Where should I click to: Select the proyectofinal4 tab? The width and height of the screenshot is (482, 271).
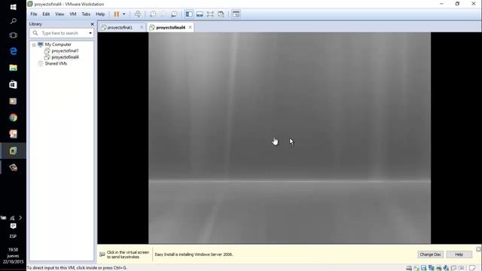tap(171, 27)
